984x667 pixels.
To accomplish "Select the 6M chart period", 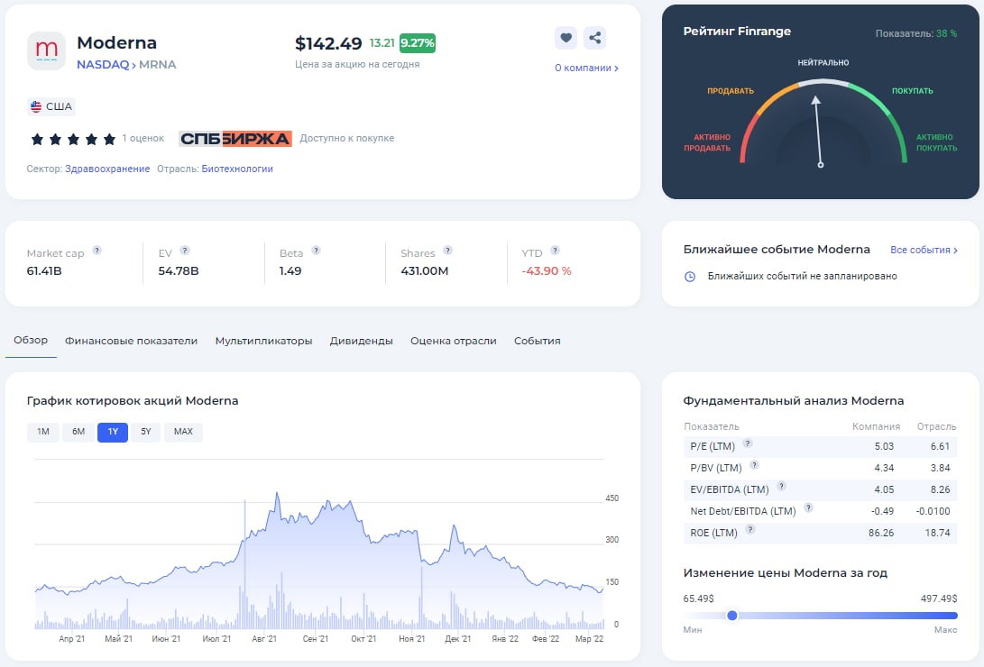I will 78,432.
